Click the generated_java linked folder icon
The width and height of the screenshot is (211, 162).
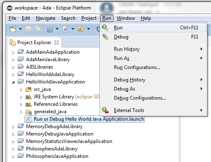click(28, 112)
